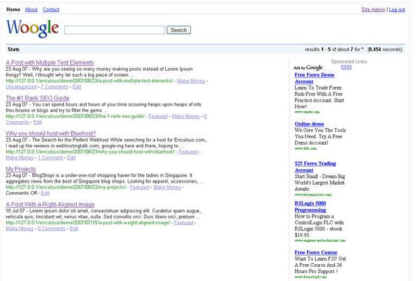Open the '$25 Forex Trading Account' ad
Viewport: 419px width, 281px height.
tap(315, 167)
